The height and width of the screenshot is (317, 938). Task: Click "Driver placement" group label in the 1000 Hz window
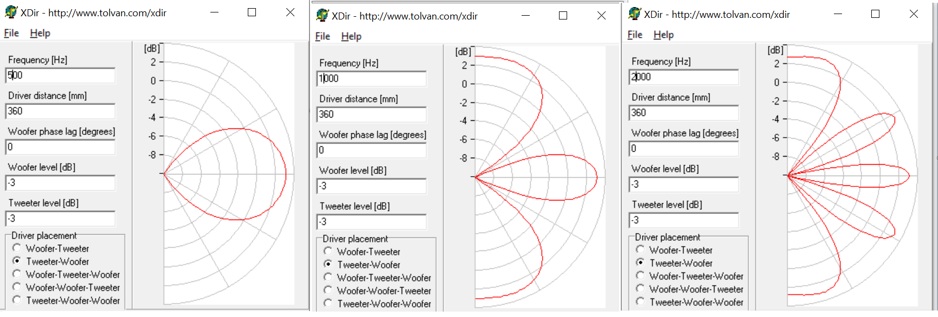click(x=355, y=239)
